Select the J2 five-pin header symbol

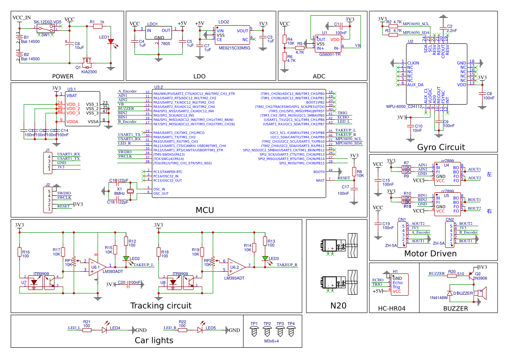click(48, 200)
